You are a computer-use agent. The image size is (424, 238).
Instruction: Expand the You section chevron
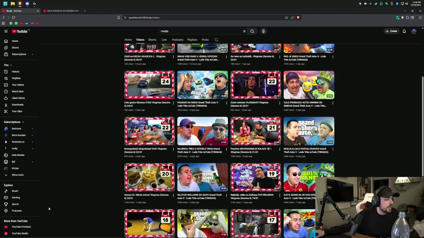11,65
